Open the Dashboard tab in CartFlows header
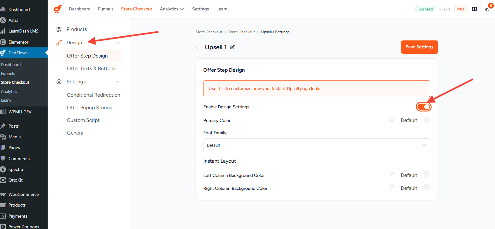This screenshot has width=495, height=229. (80, 9)
